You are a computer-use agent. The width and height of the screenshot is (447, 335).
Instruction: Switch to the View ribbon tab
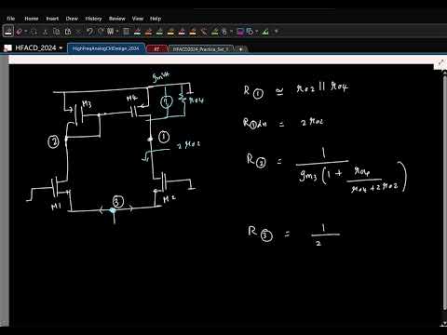(138, 19)
